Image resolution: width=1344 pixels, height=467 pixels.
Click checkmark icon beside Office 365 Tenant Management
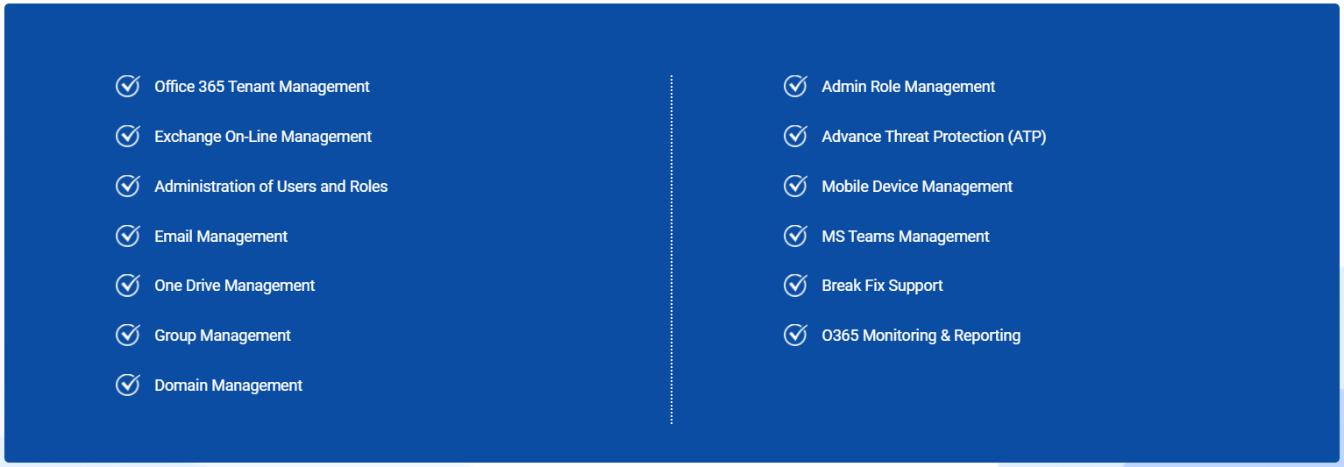click(x=128, y=86)
